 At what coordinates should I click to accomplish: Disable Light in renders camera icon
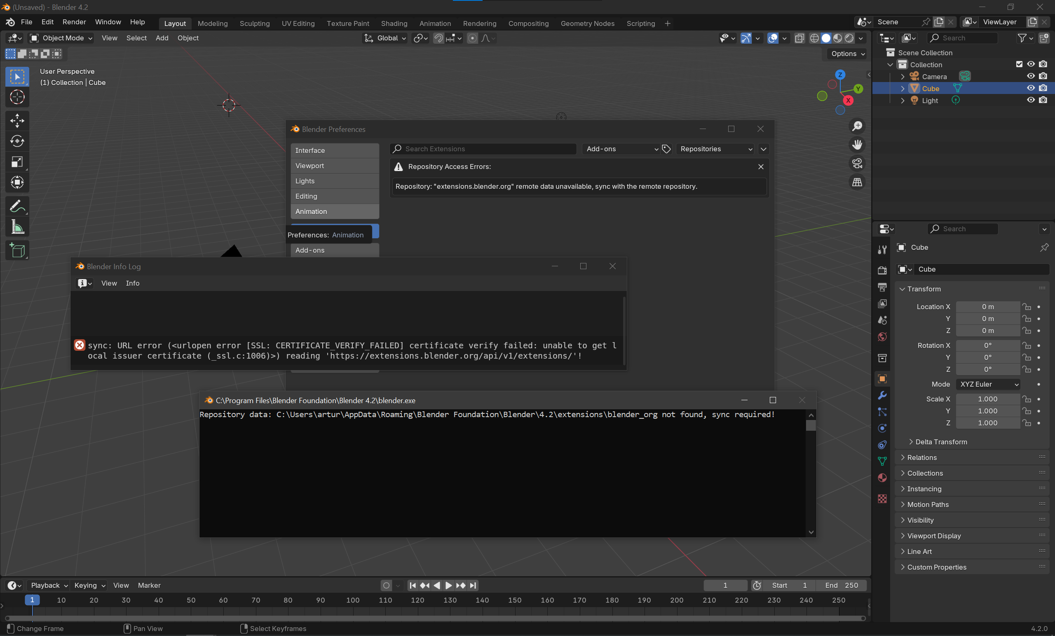[x=1043, y=100]
